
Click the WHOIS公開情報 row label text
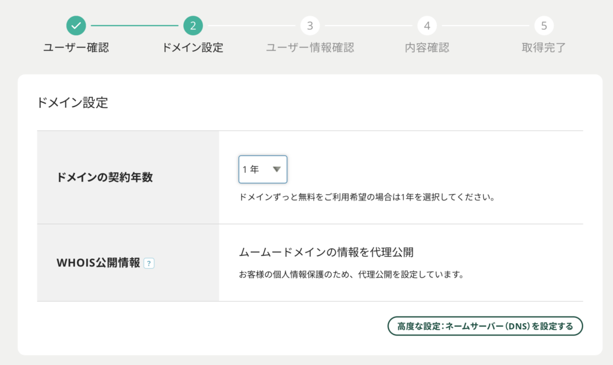pyautogui.click(x=98, y=263)
